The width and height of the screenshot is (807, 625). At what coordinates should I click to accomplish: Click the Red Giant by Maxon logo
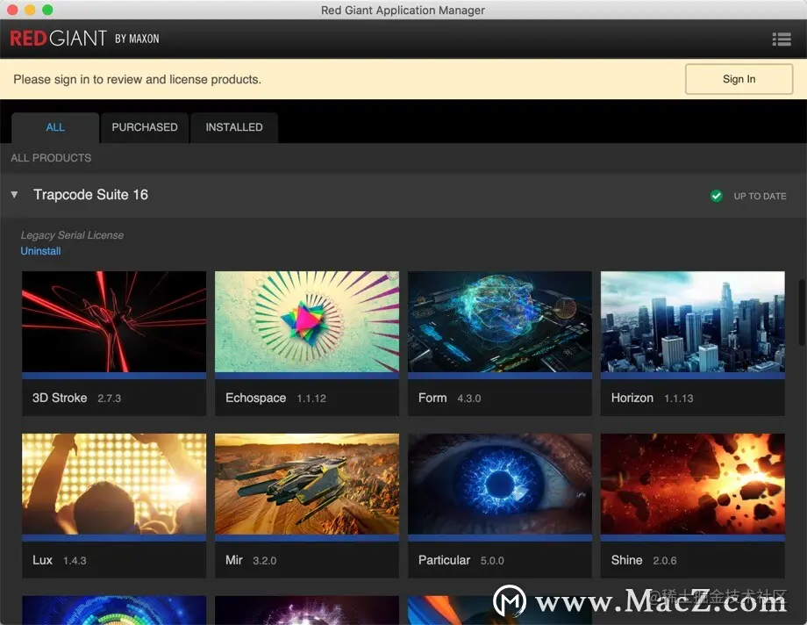(x=85, y=39)
